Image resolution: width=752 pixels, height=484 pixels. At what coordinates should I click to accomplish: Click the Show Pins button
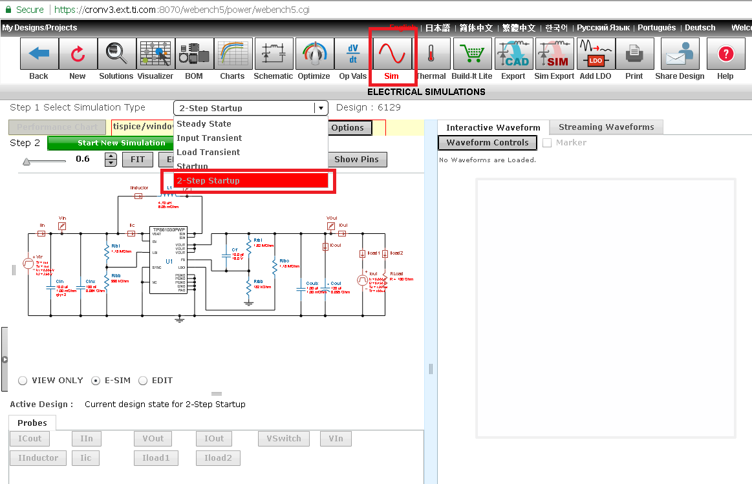coord(358,160)
